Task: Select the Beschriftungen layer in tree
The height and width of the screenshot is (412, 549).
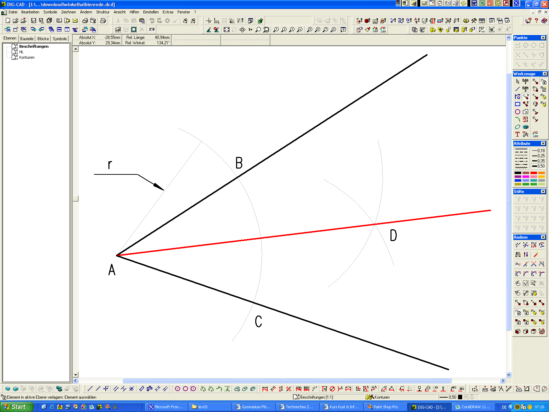Action: click(x=34, y=46)
